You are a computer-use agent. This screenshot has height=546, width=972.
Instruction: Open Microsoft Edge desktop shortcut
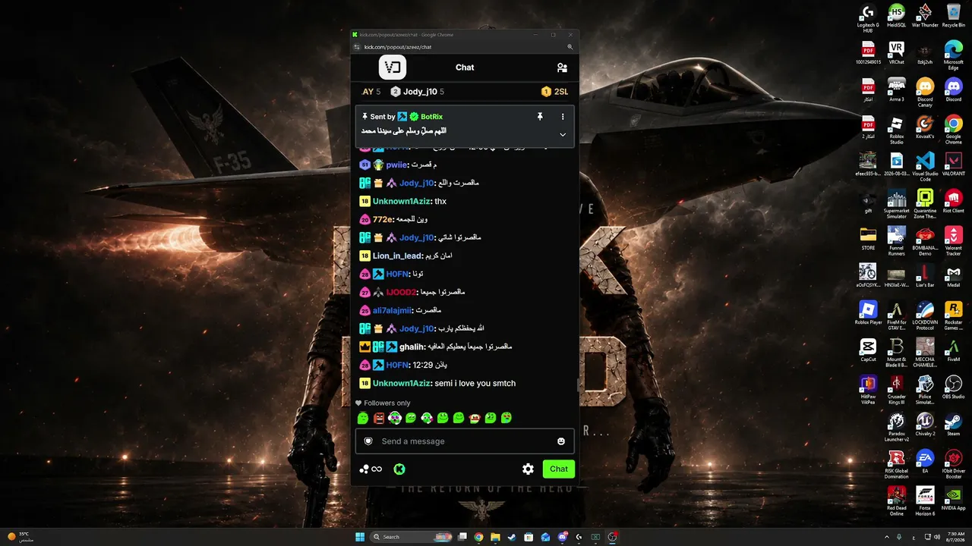(953, 56)
